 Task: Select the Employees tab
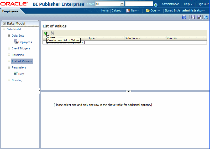pos(10,11)
